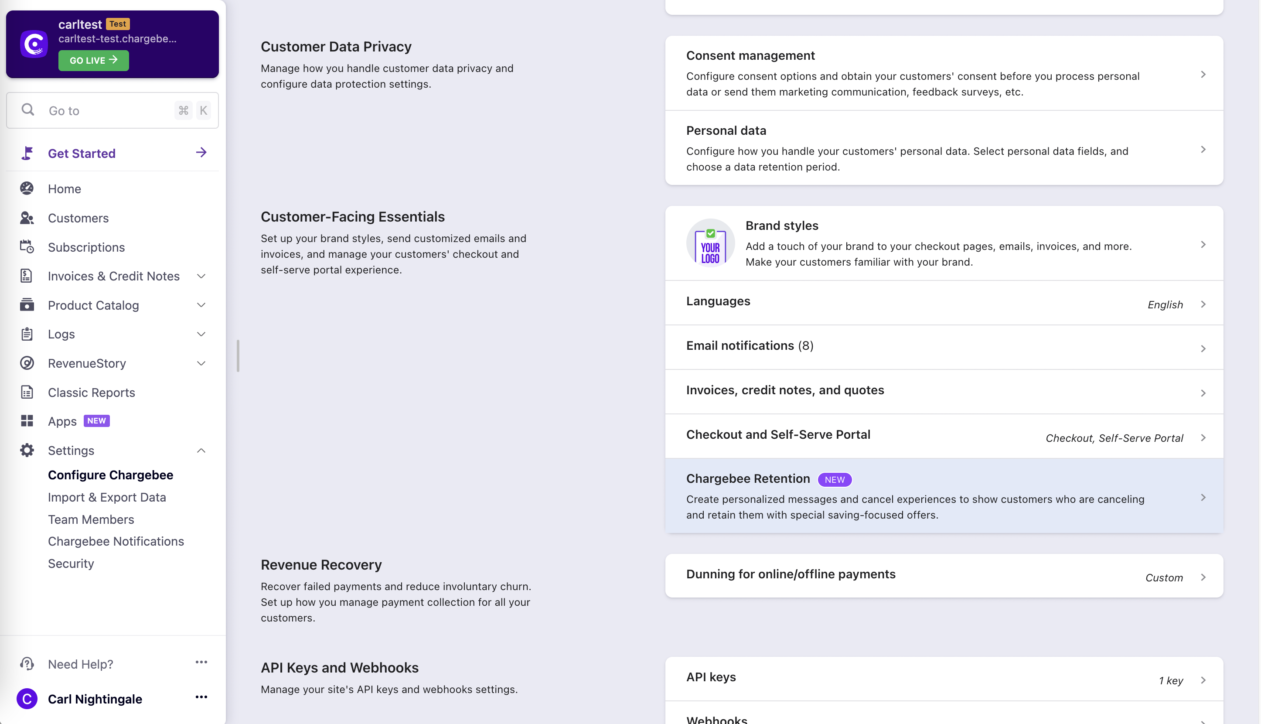The image size is (1261, 724).
Task: Open Email notifications settings row
Action: 944,347
